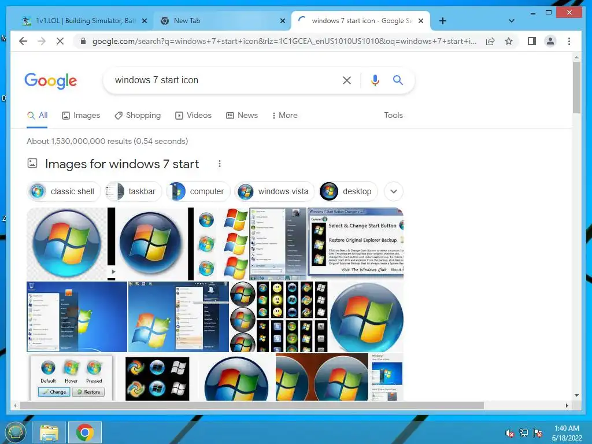Image resolution: width=592 pixels, height=444 pixels.
Task: Open a new tab with the plus button
Action: point(443,21)
